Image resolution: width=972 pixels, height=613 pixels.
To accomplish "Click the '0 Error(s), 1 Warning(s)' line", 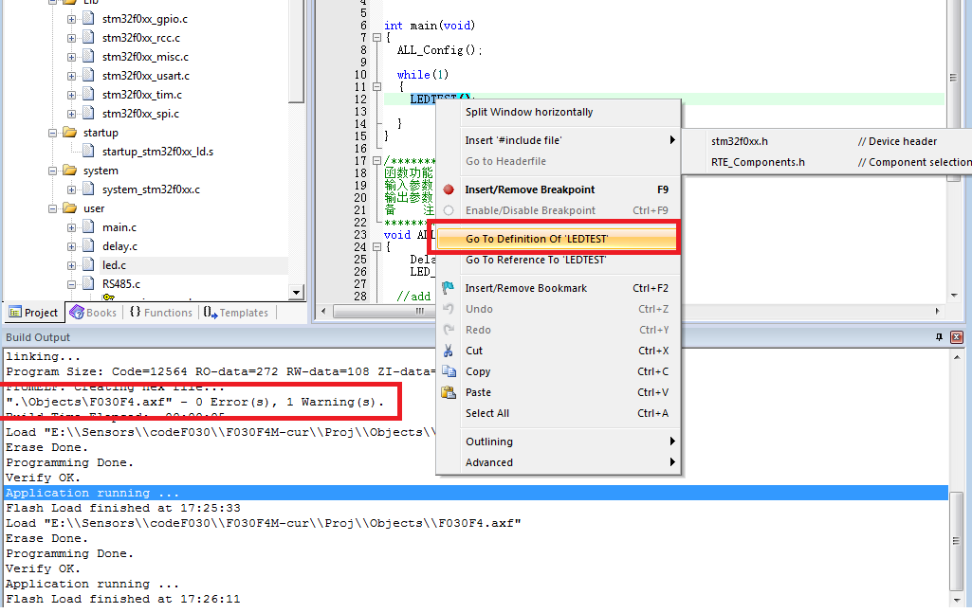I will [x=194, y=402].
